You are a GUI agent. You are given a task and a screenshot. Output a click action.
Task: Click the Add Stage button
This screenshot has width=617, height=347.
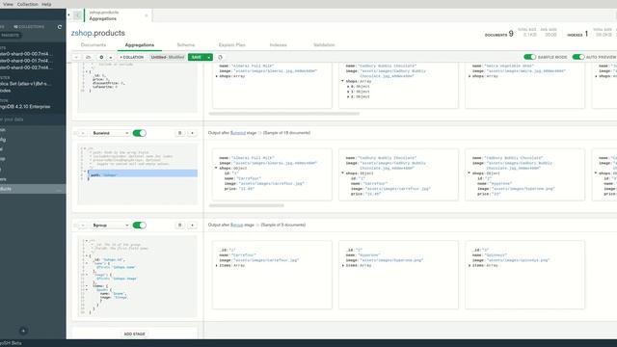point(135,334)
